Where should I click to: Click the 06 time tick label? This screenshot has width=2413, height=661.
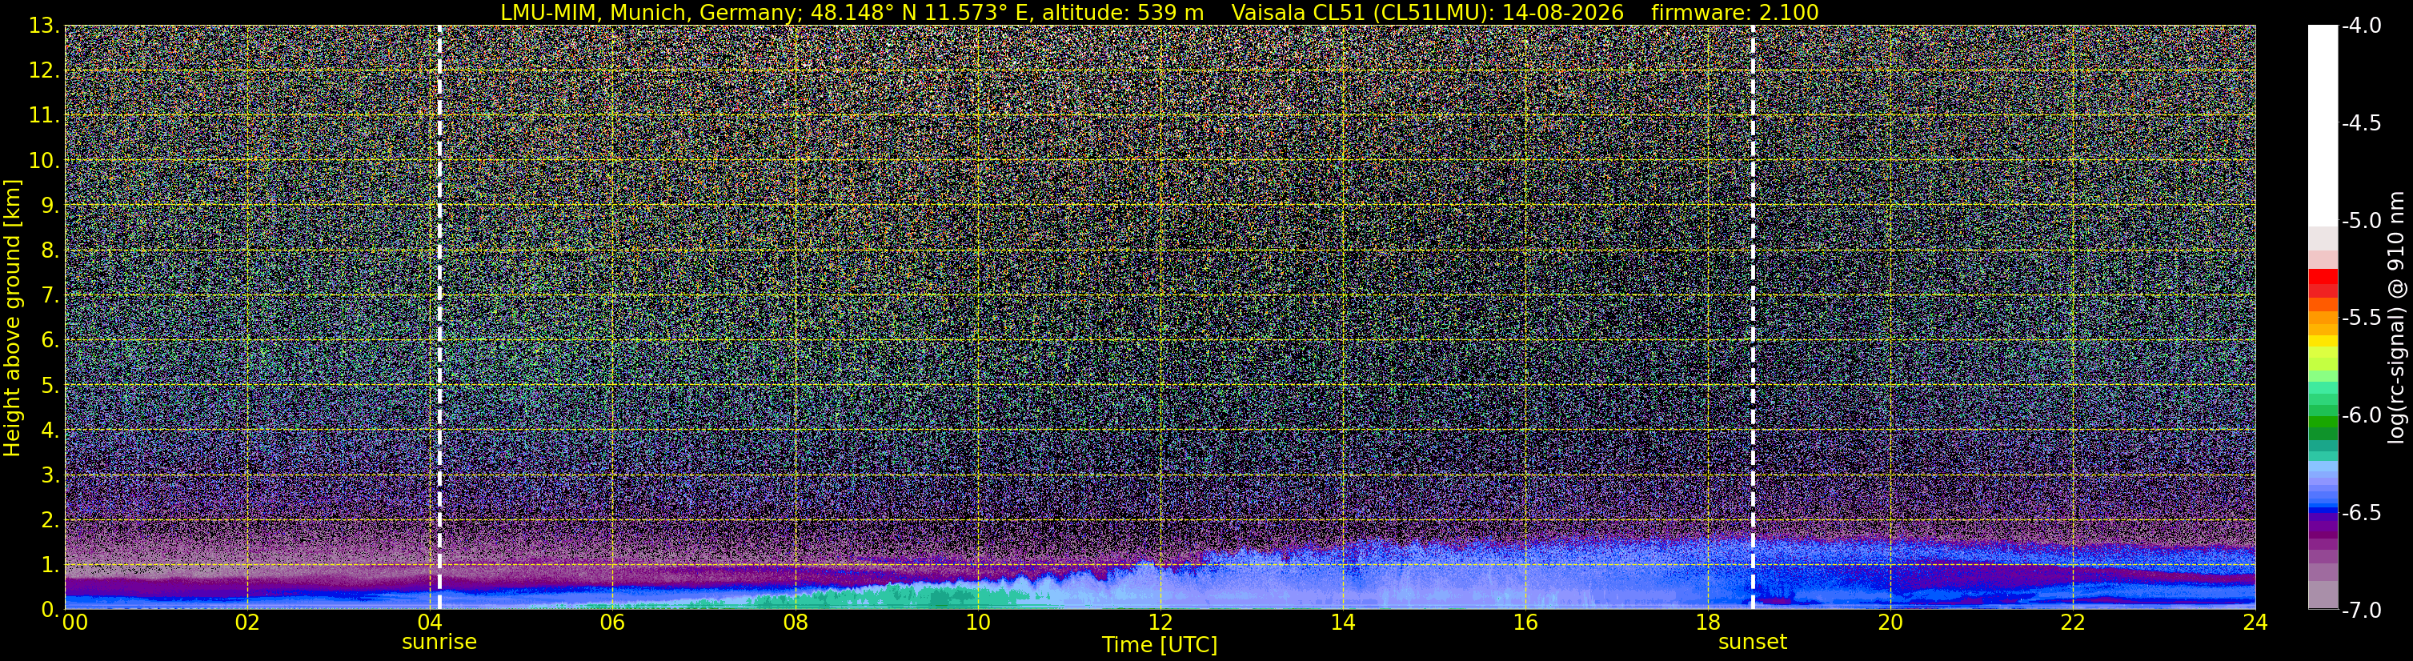pos(612,623)
